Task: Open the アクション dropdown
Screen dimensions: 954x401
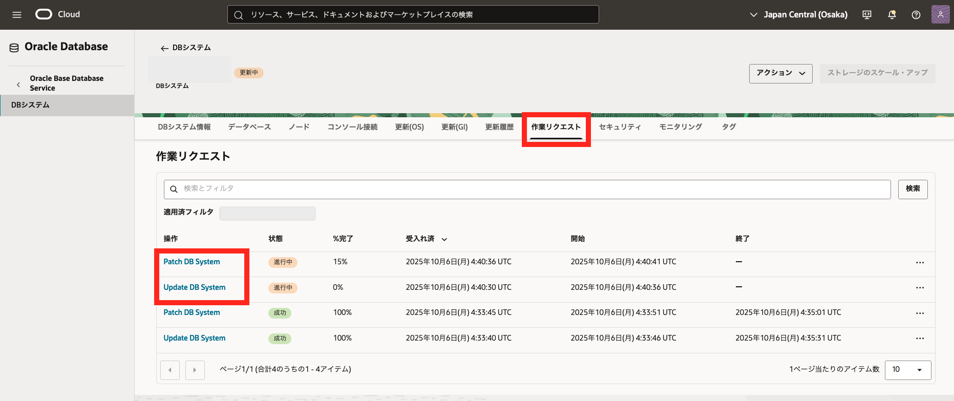Action: pos(780,73)
